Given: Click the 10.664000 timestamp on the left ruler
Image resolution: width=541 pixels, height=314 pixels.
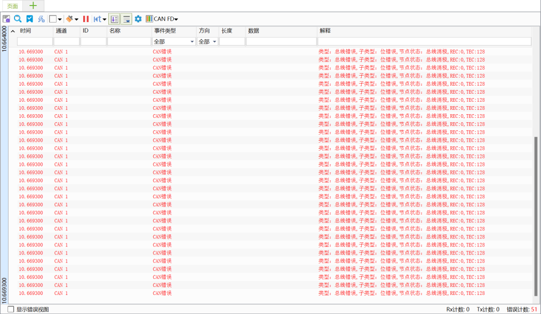Looking at the screenshot, I should 4,39.
